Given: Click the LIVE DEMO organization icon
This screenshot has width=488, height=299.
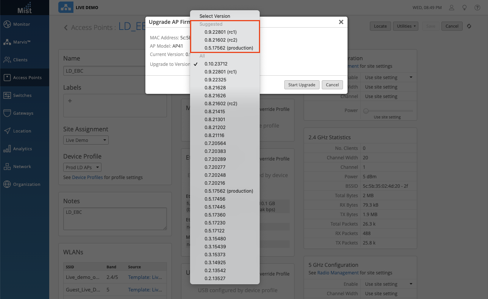Looking at the screenshot, I should (66, 8).
